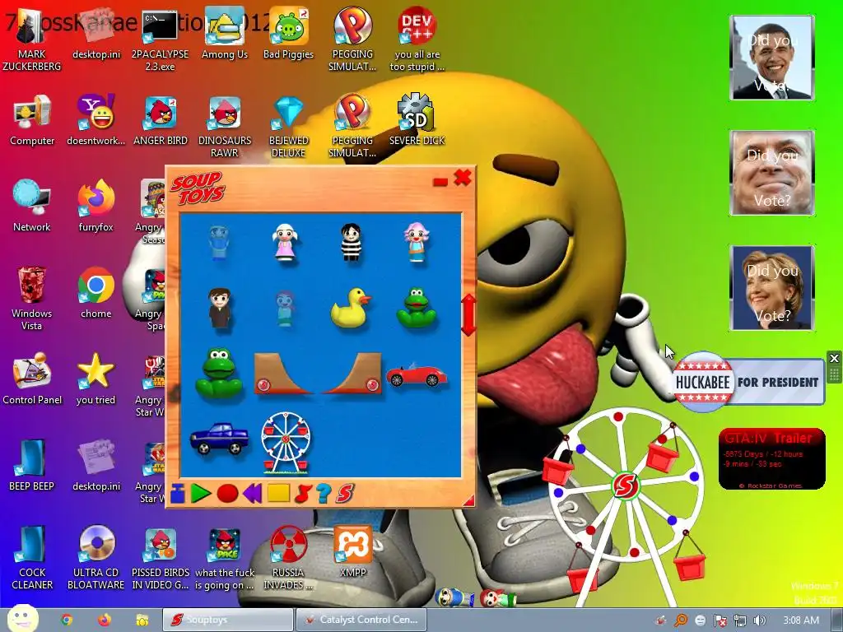The image size is (843, 632).
Task: Select the Control Panel desktop icon
Action: point(32,379)
